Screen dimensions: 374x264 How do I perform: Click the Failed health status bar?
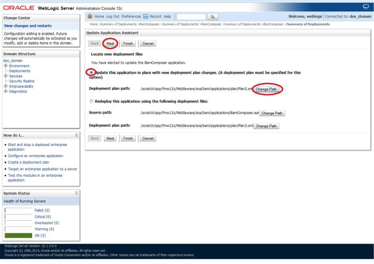18,210
